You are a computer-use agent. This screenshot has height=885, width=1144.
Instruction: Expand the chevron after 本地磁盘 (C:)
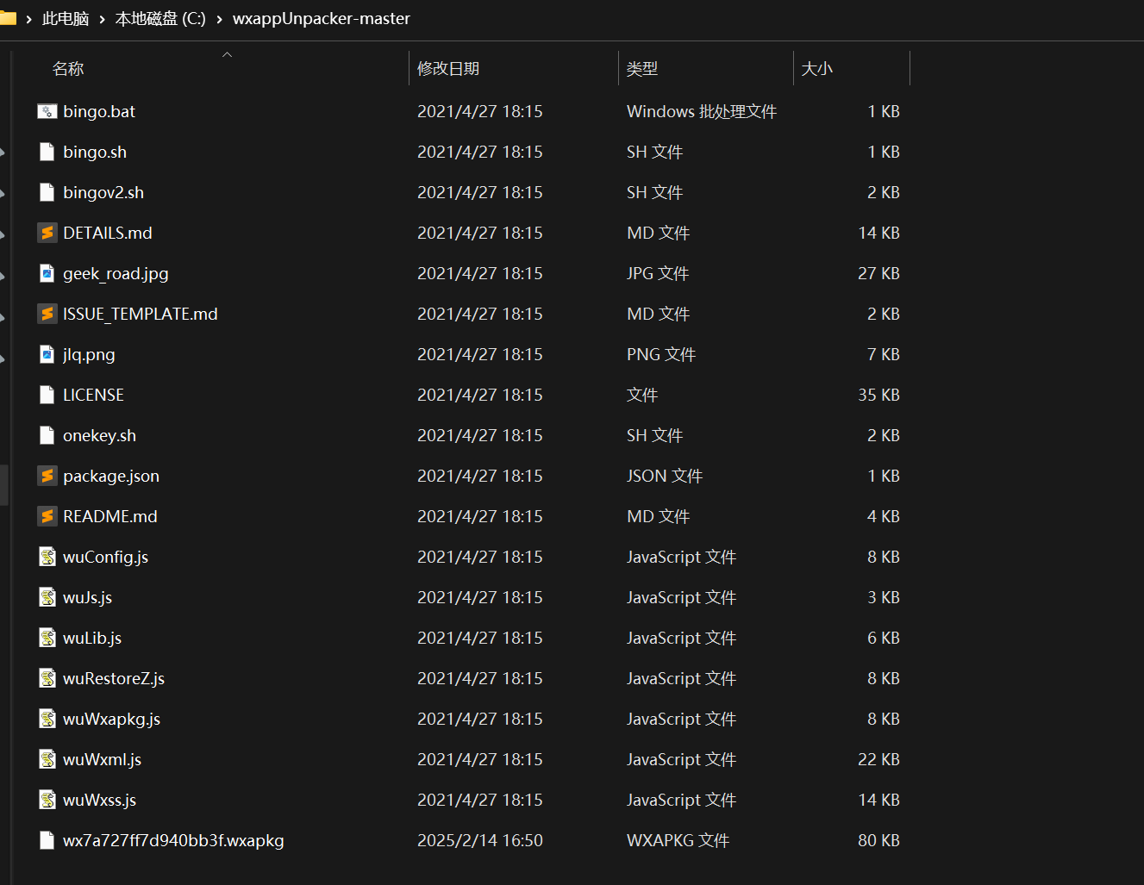click(219, 19)
